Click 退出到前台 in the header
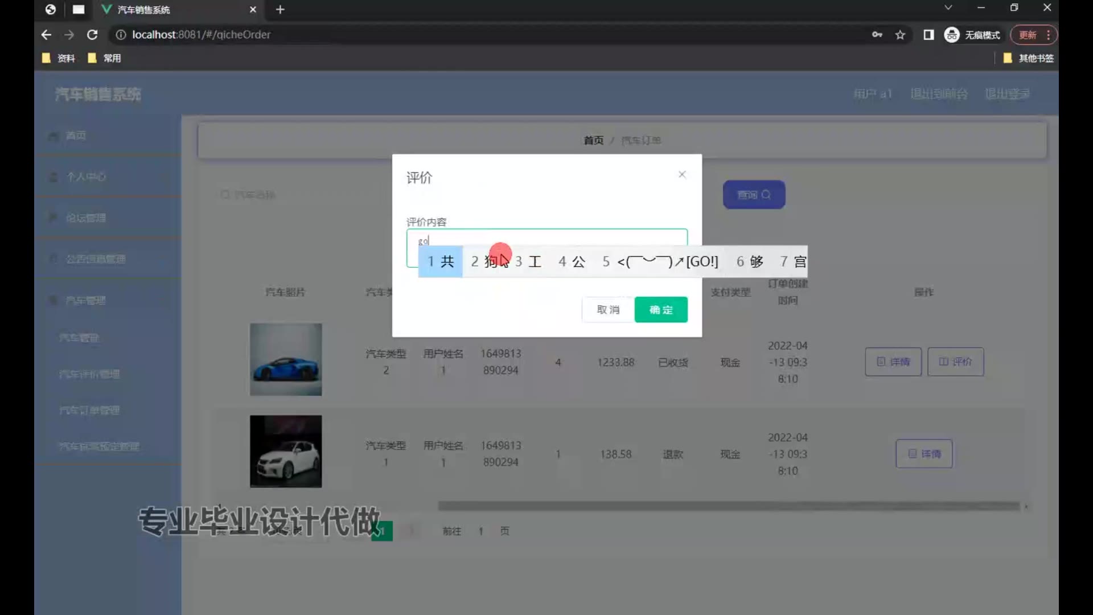This screenshot has height=615, width=1093. click(939, 93)
